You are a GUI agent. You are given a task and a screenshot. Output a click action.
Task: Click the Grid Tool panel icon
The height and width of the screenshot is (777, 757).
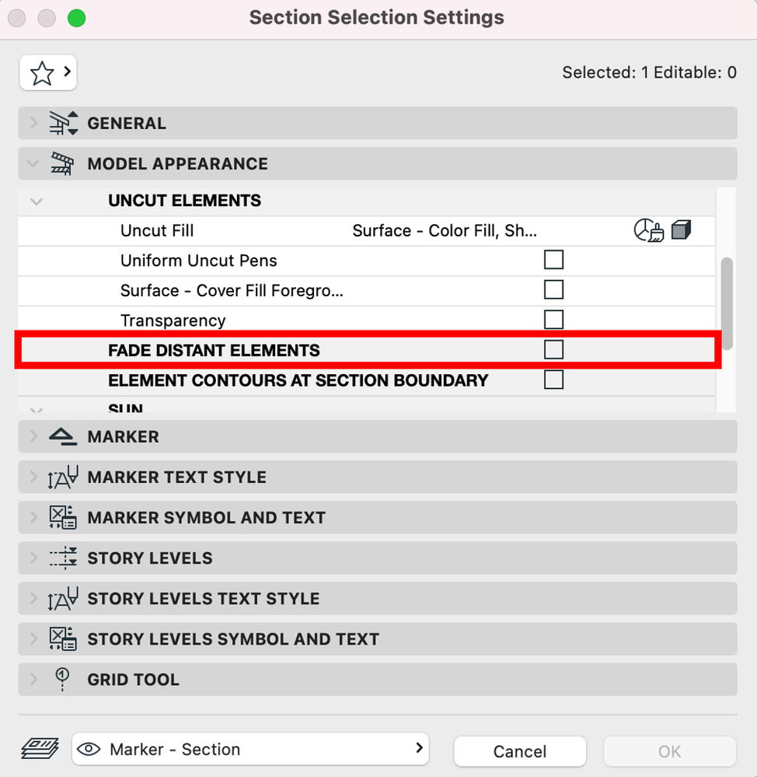pos(63,679)
